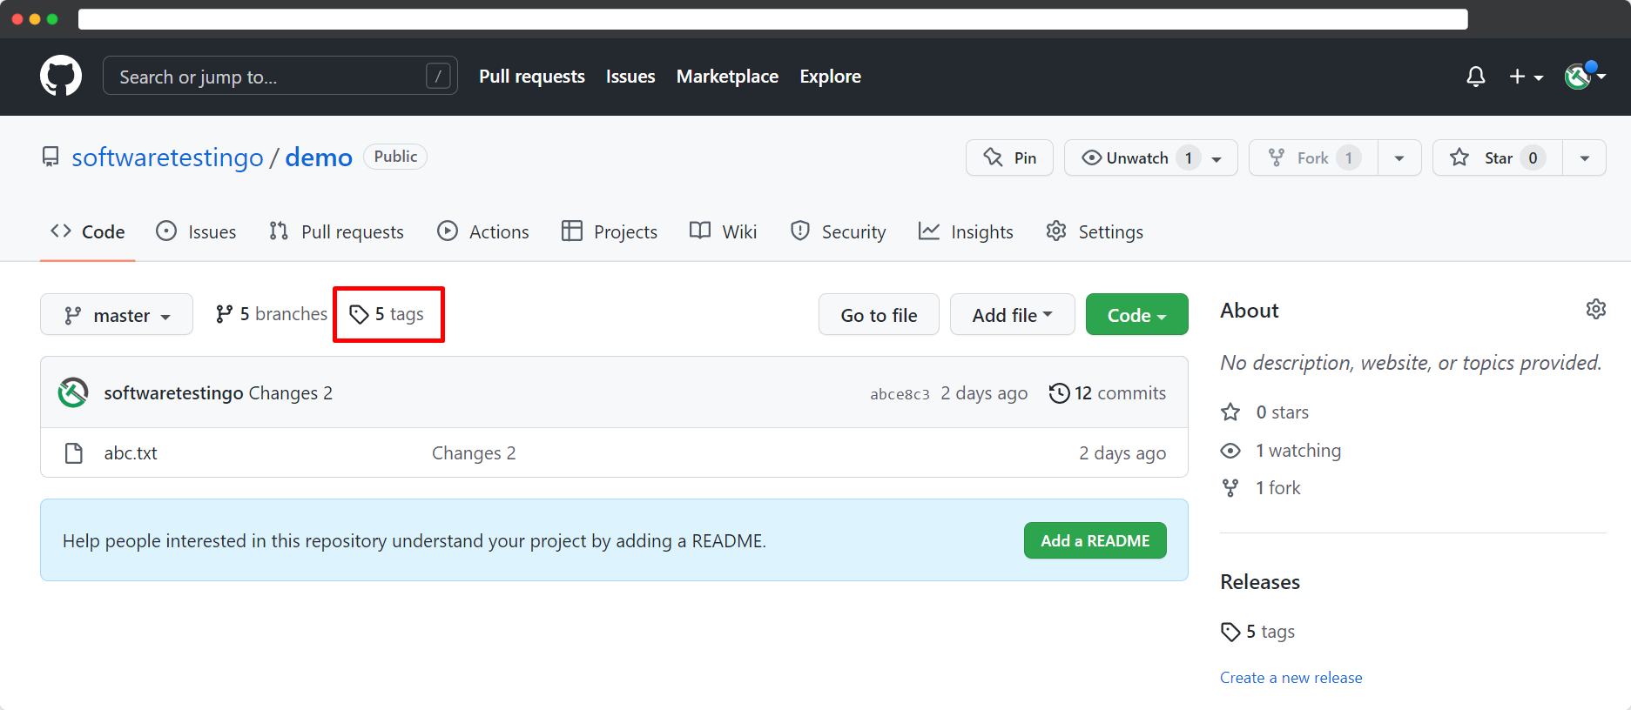Viewport: 1631px width, 710px height.
Task: Pin the demo repository
Action: (x=1009, y=158)
